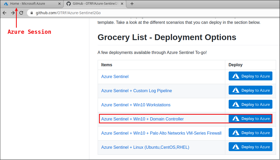Screen dimensions: 280x160
Task: Deploy to Azure for Custom Log Pipeline
Action: pos(250,90)
